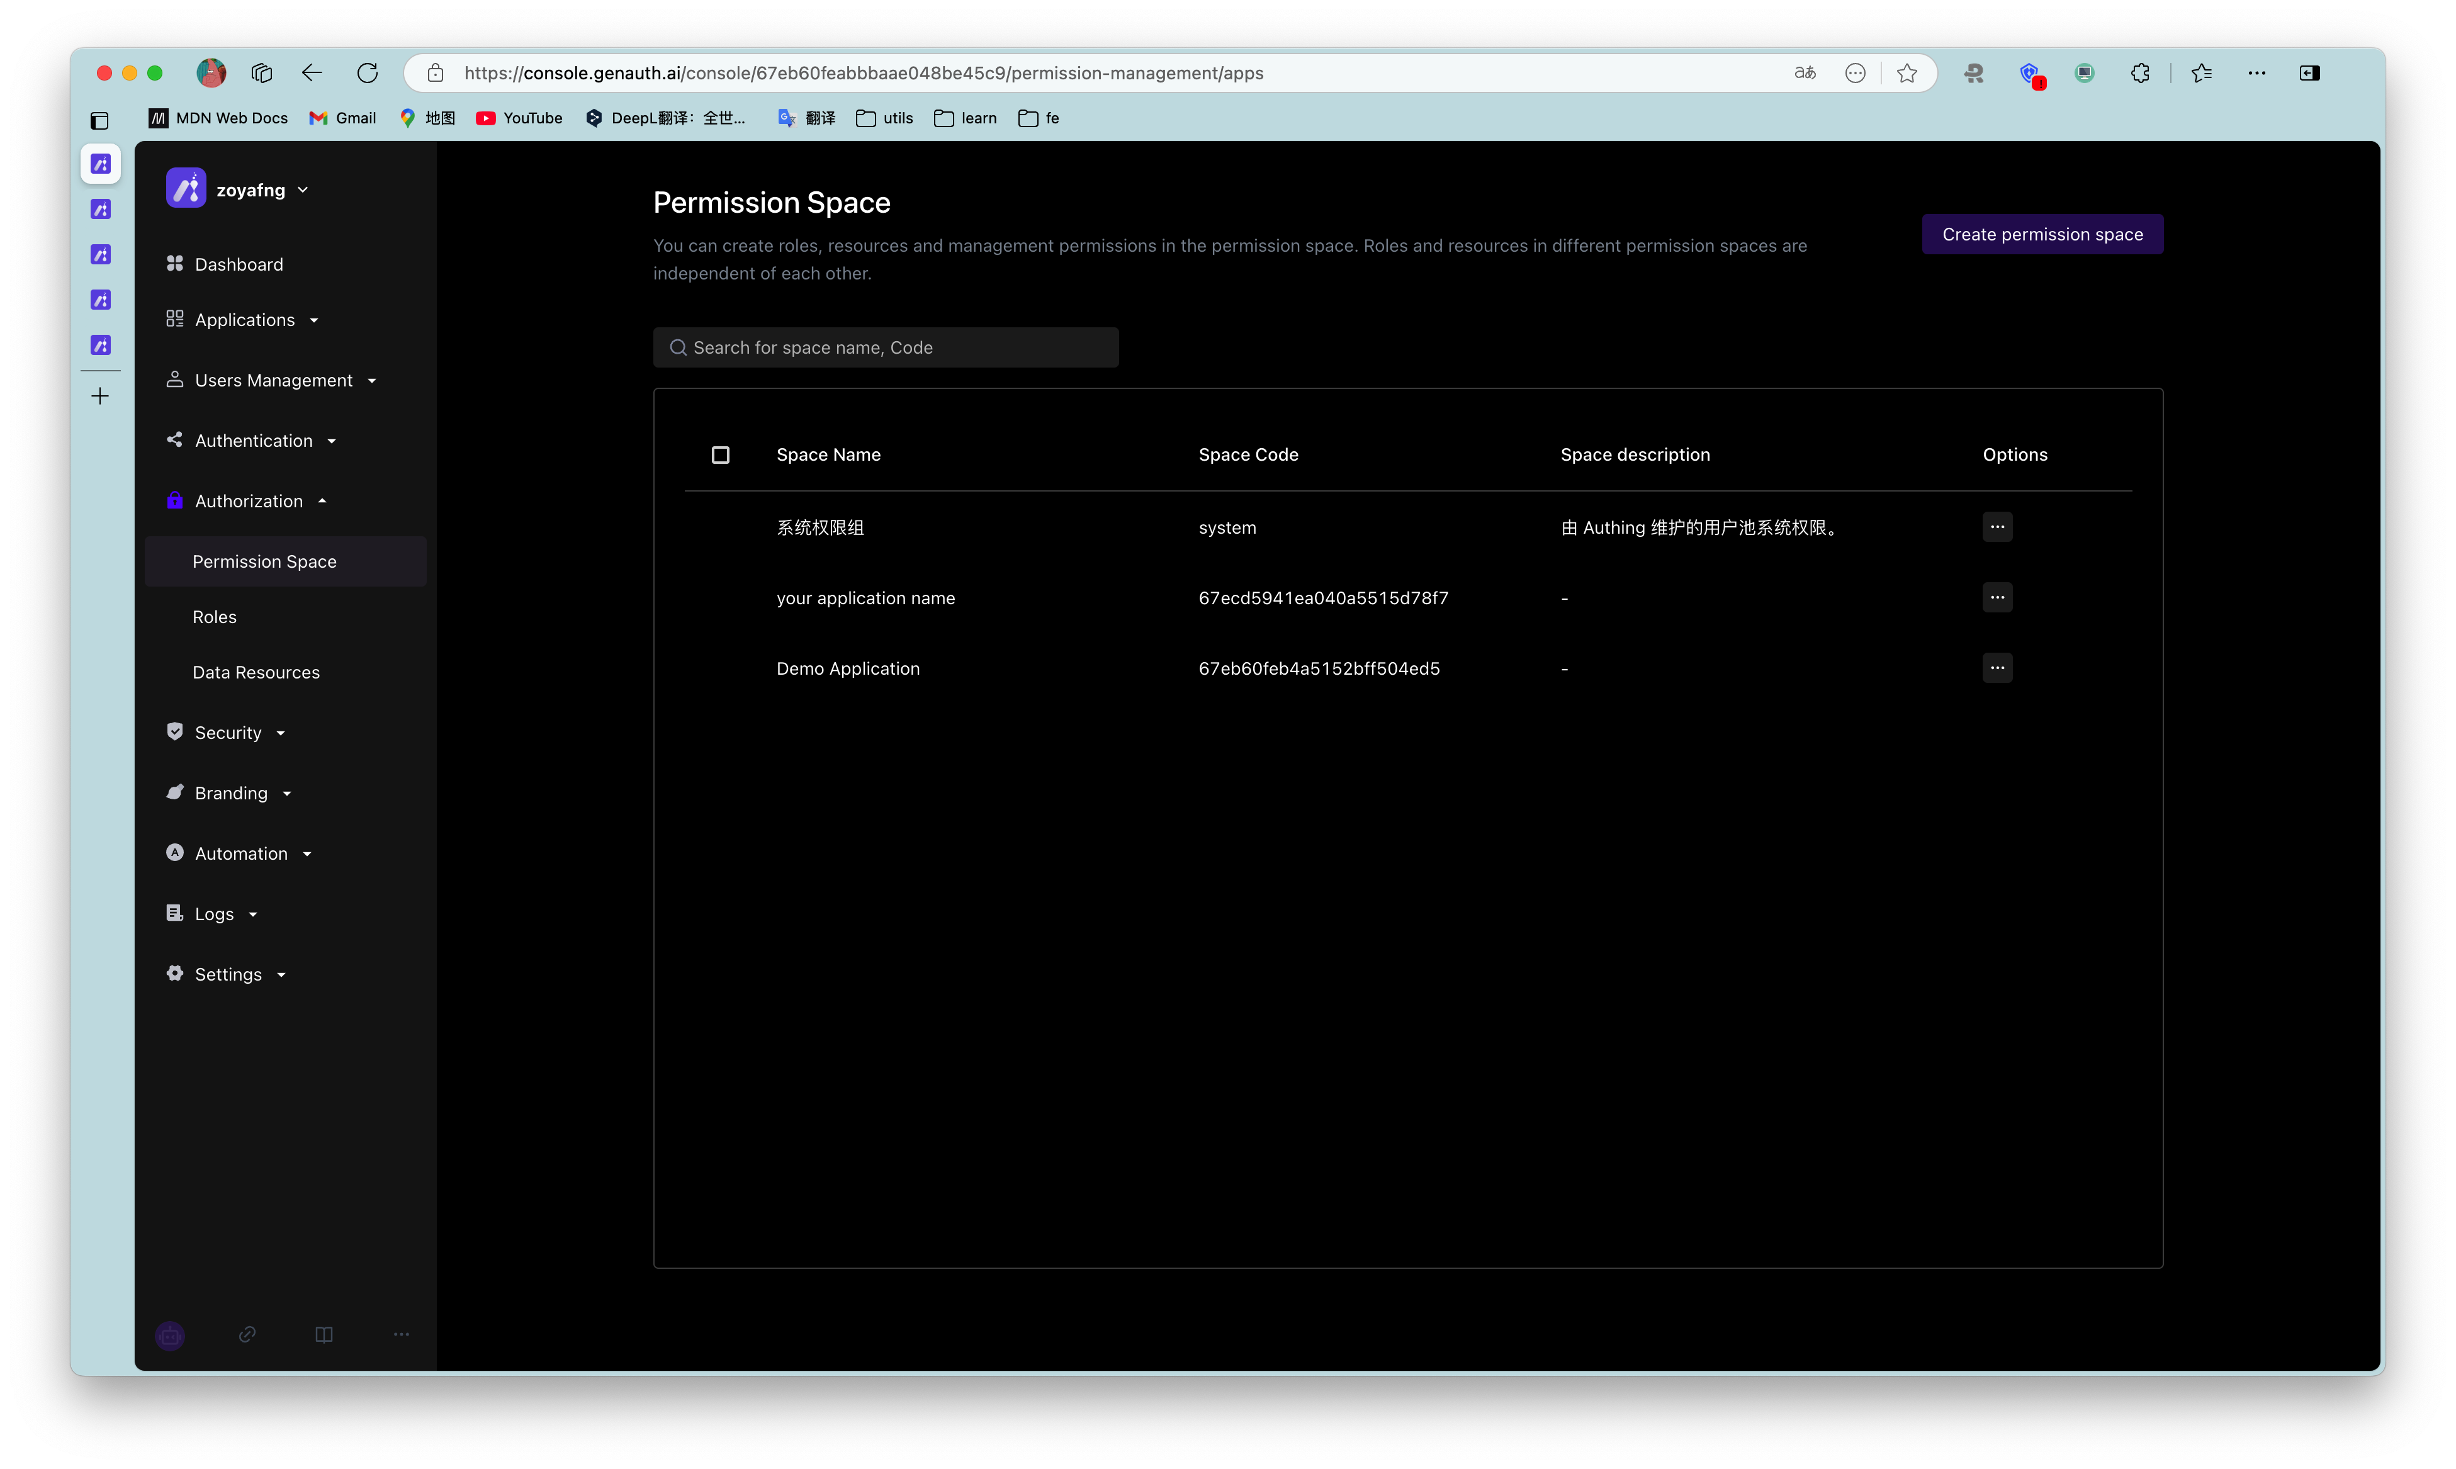Select Roles in the Authorization menu
Viewport: 2456px width, 1469px height.
(x=214, y=616)
